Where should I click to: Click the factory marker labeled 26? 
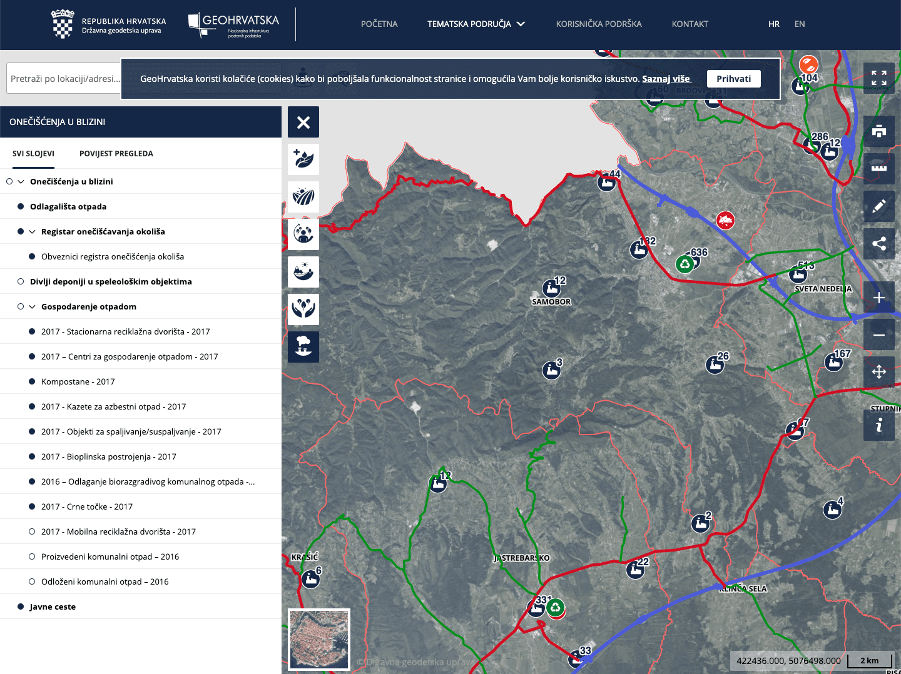[715, 365]
